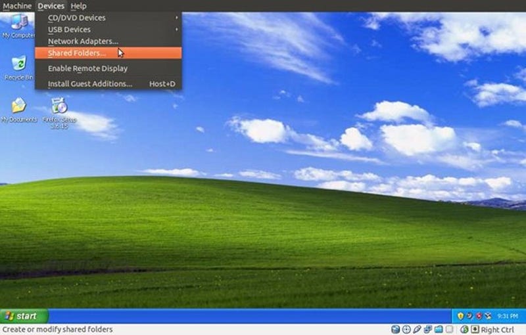Screen dimensions: 526x335
Task: Select the My Computer desktop icon
Action: click(18, 26)
